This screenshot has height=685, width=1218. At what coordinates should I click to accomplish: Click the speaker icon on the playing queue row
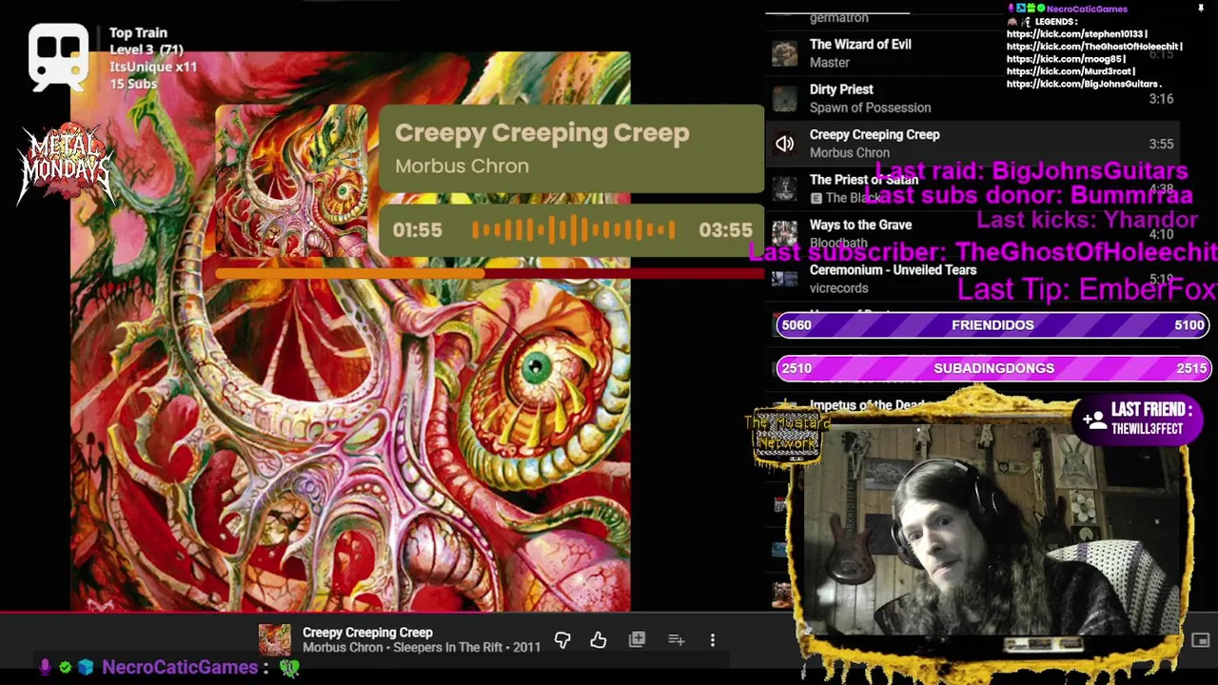pos(784,144)
